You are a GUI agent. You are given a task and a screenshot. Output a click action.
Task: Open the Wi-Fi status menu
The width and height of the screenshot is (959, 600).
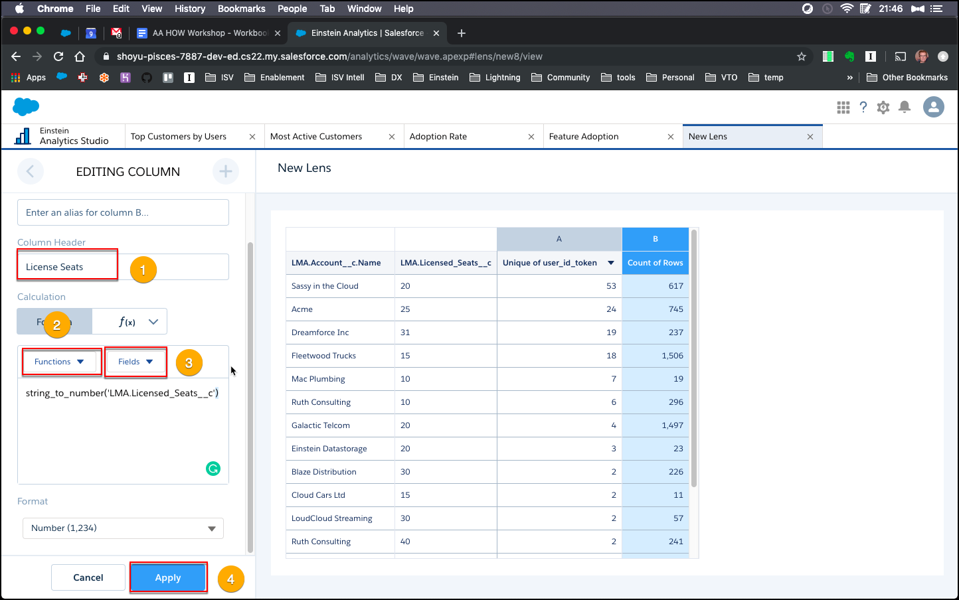pos(847,9)
